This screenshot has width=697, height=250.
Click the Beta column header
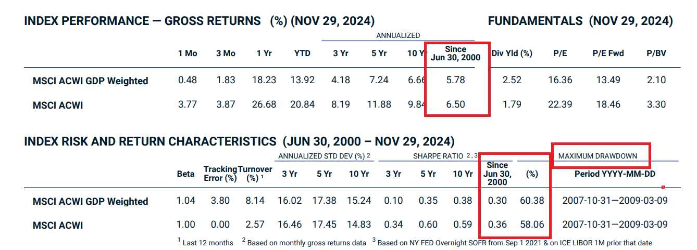tap(186, 174)
